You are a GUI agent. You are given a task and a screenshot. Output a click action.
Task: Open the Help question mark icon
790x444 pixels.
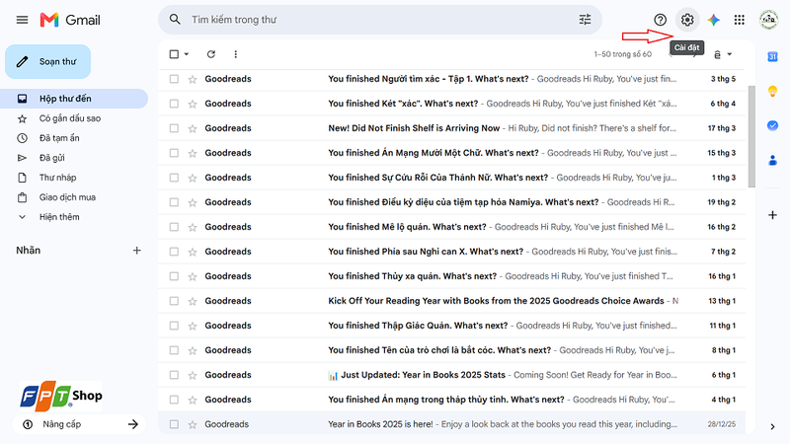[660, 20]
